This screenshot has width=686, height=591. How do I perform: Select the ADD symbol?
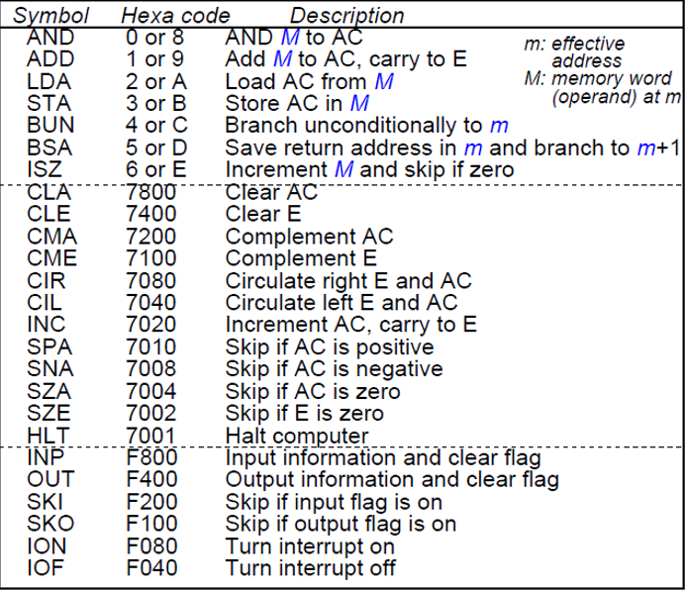coord(50,59)
